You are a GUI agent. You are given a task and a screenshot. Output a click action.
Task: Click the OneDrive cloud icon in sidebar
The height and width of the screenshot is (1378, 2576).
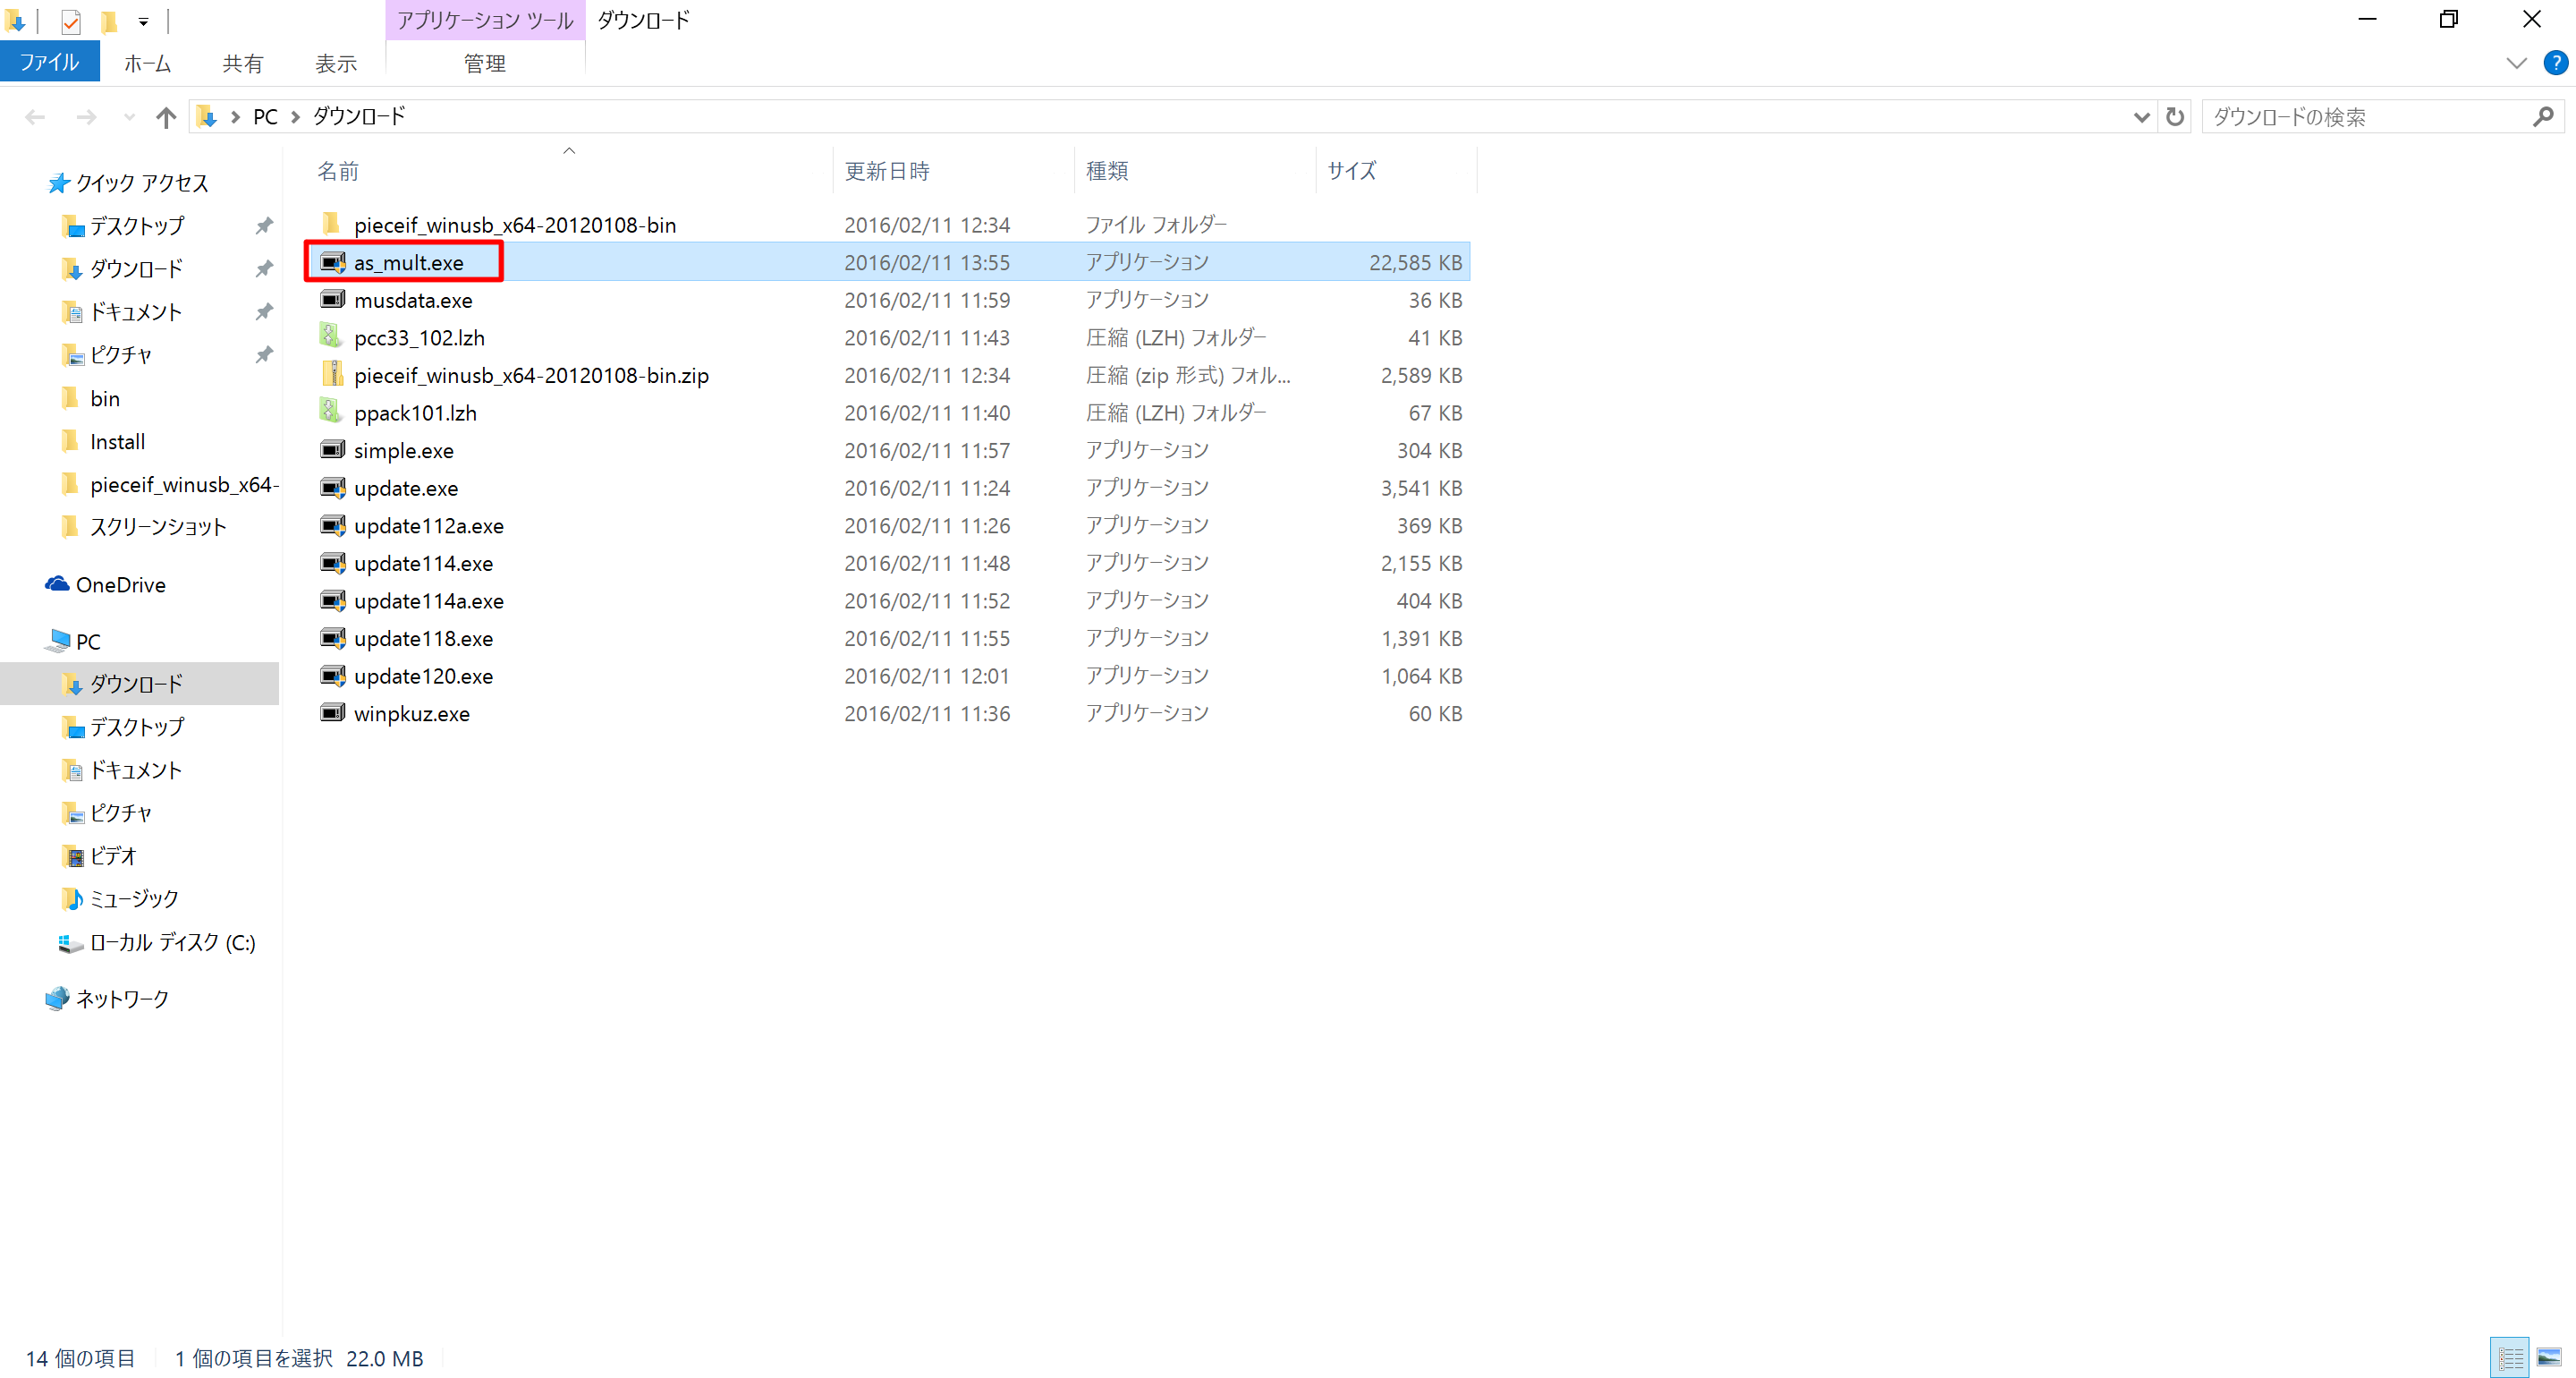click(57, 583)
